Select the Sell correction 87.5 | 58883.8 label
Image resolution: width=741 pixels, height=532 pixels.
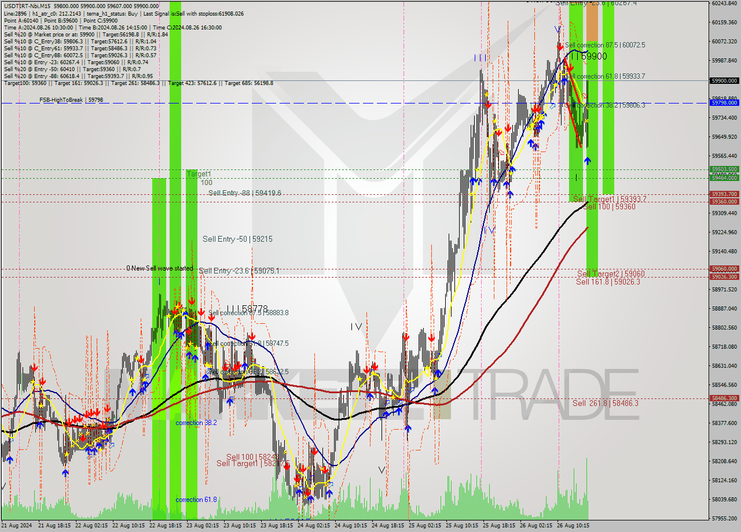coord(248,313)
